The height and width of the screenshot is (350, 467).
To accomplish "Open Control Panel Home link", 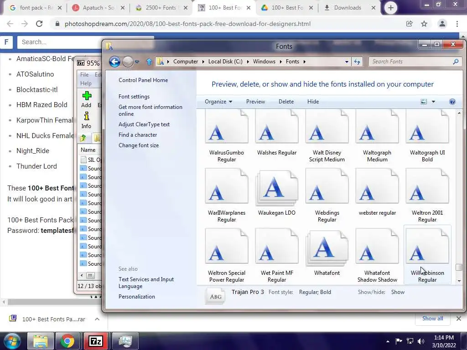I will coord(143,80).
